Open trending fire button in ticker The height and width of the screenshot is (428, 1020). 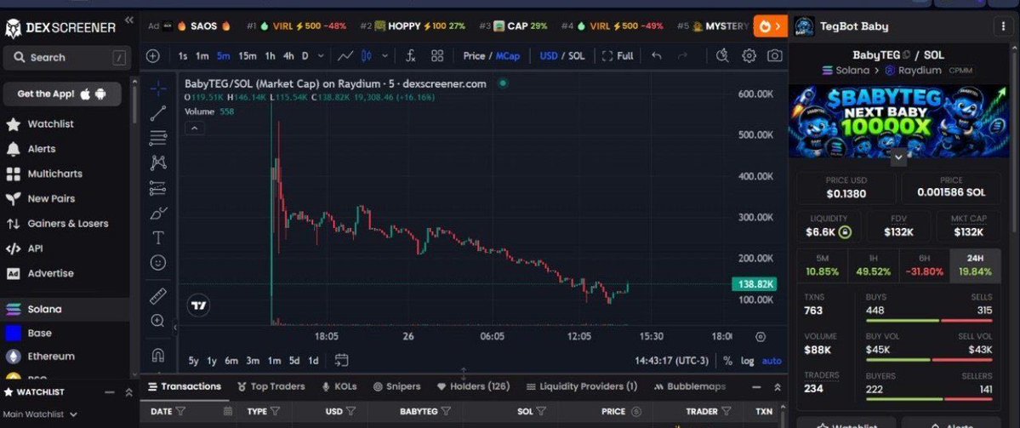771,26
